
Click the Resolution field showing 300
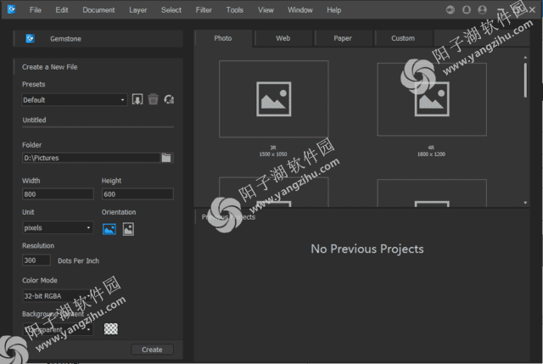point(36,260)
